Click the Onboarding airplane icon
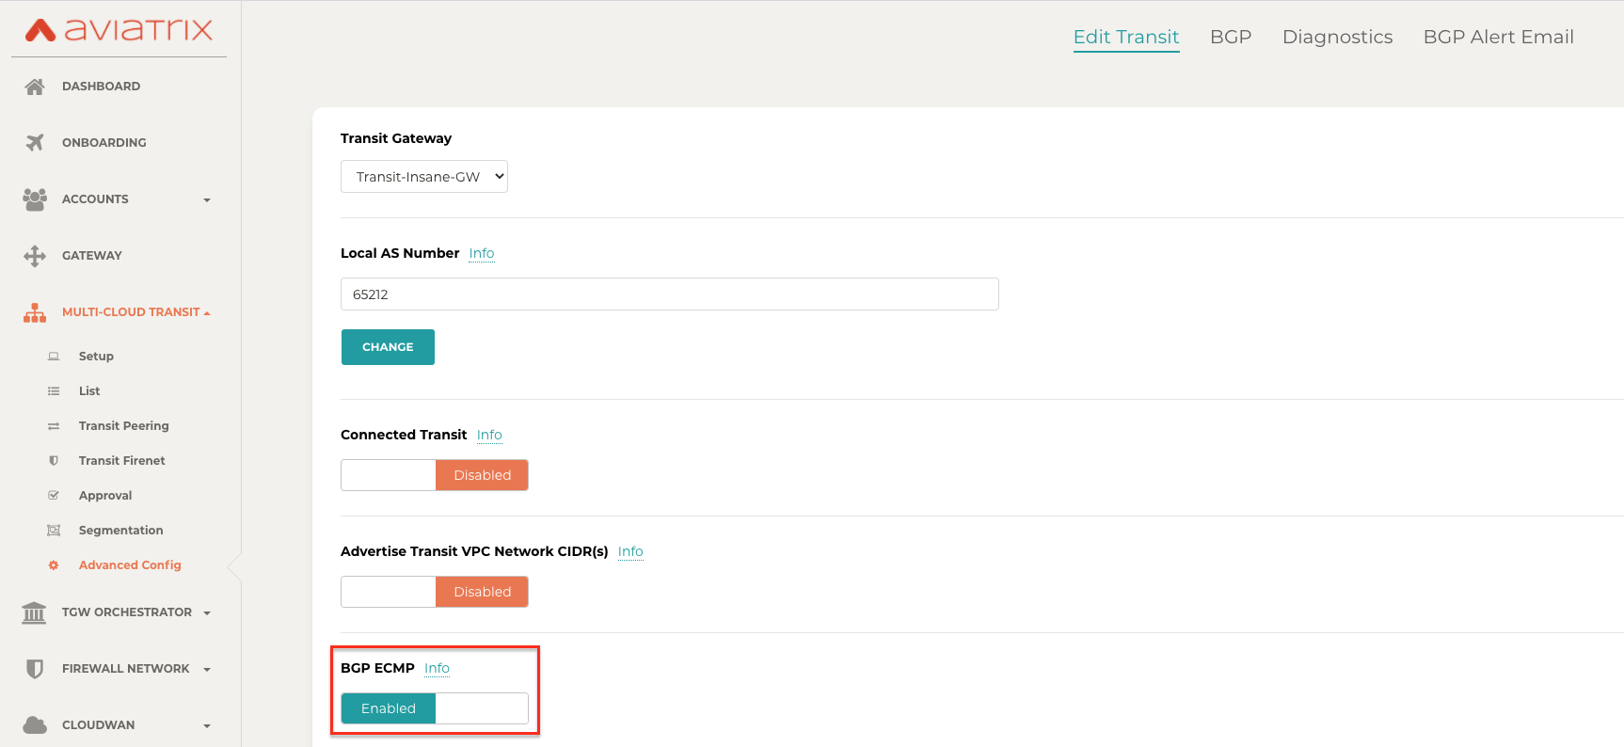This screenshot has height=747, width=1624. coord(35,143)
